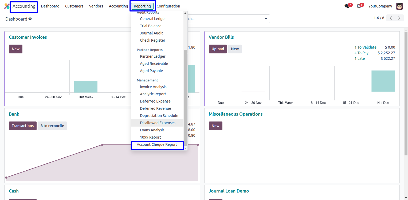Open the Dashboard settings gear icon
Screen dimensions: 408x200
point(30,19)
